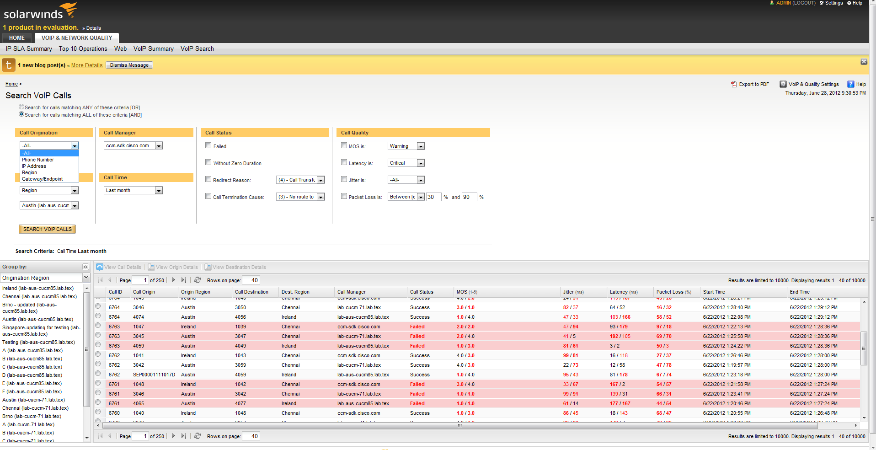Screen dimensions: 876x450
Task: Jump to last page in bottom pager
Action: tap(183, 436)
